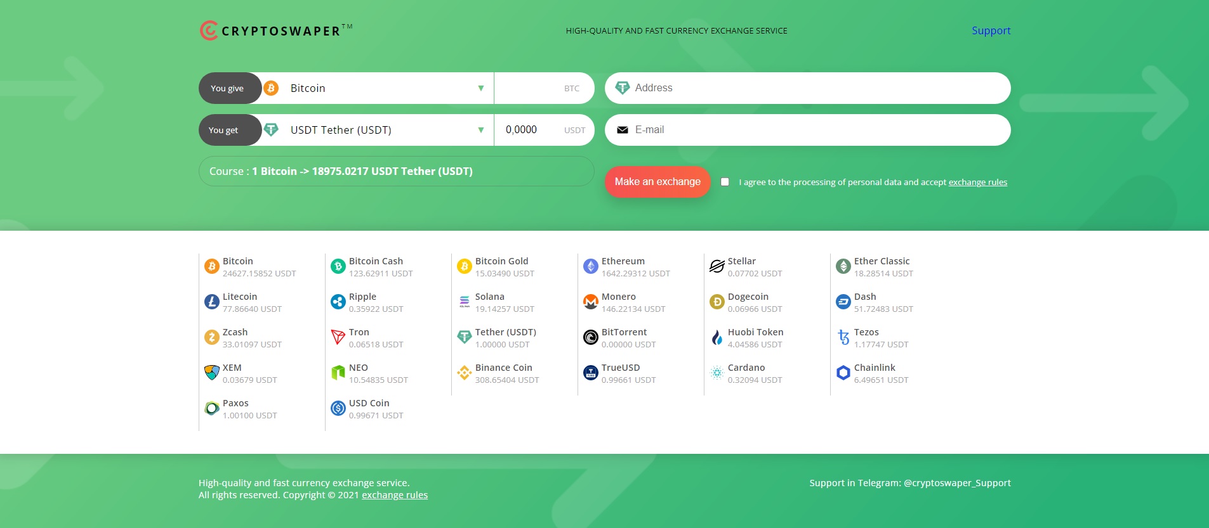Click the Dogecoin icon
The image size is (1209, 528).
(717, 302)
